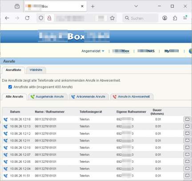Open the Firefox application menu
The width and height of the screenshot is (192, 181).
(x=185, y=18)
